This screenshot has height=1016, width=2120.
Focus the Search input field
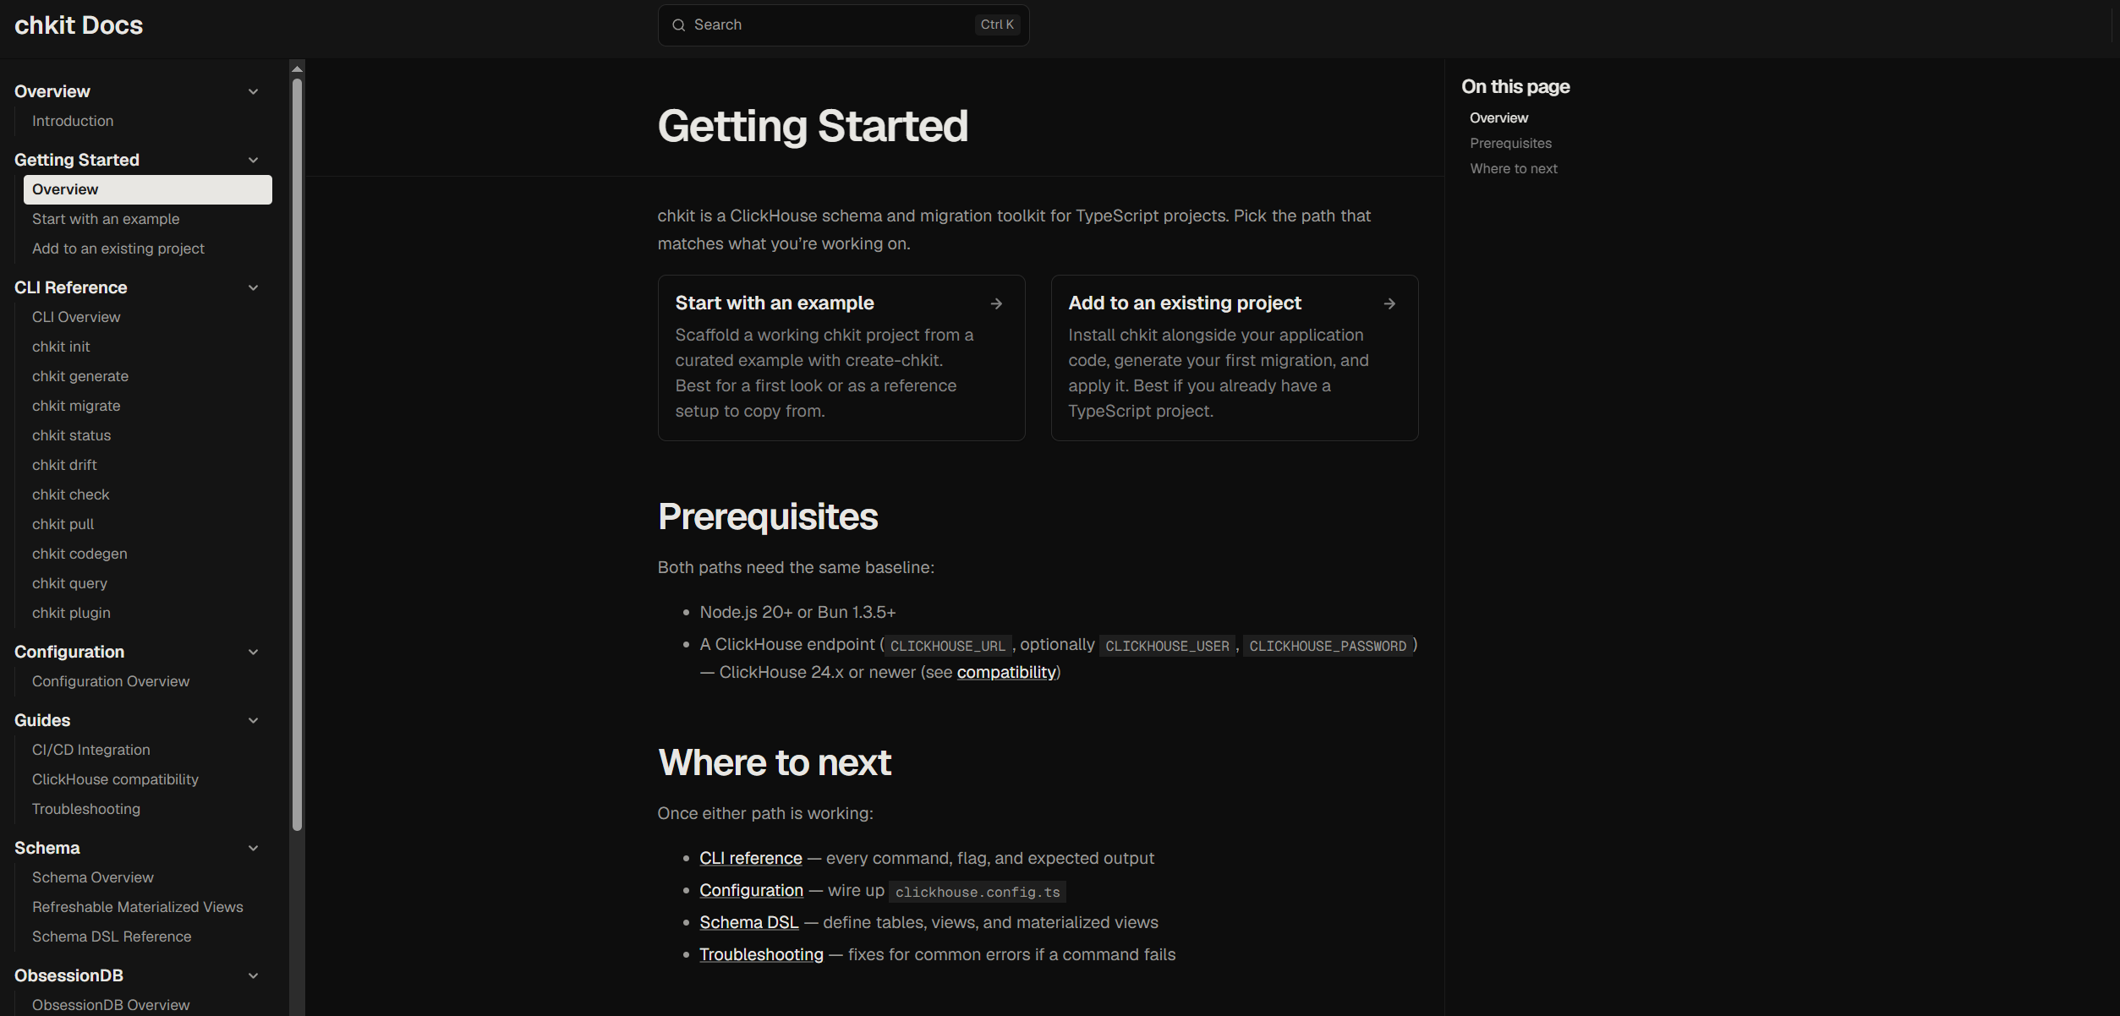point(843,25)
